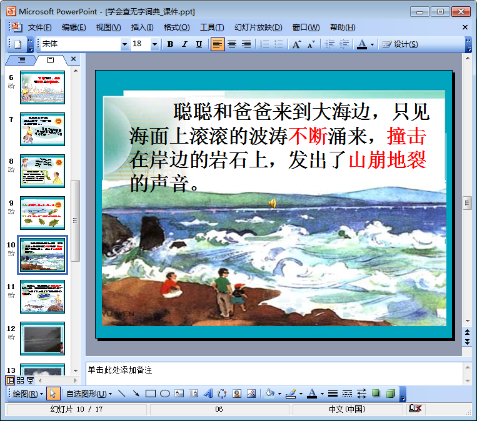
Task: Open the 工具(T) menu
Action: tap(212, 27)
